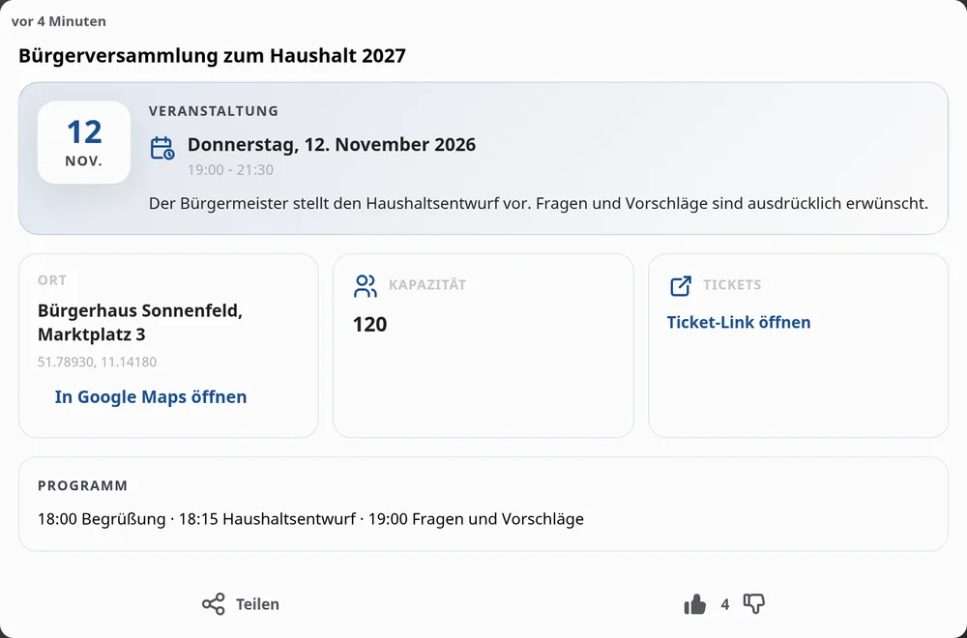
Task: Click the time range 19:00 - 21:30
Action: point(230,169)
